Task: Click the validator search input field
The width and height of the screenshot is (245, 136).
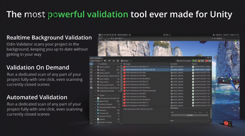Action: tap(152, 61)
